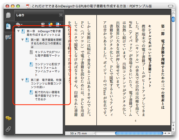
Task: Collapse the 第二節 bookmark triangle
Action: (x=22, y=80)
